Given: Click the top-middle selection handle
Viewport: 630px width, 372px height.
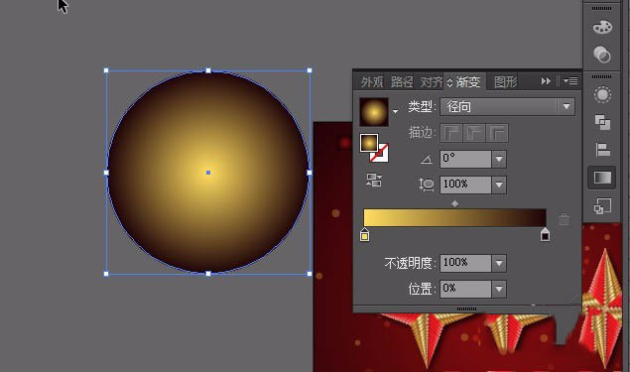Looking at the screenshot, I should point(208,70).
